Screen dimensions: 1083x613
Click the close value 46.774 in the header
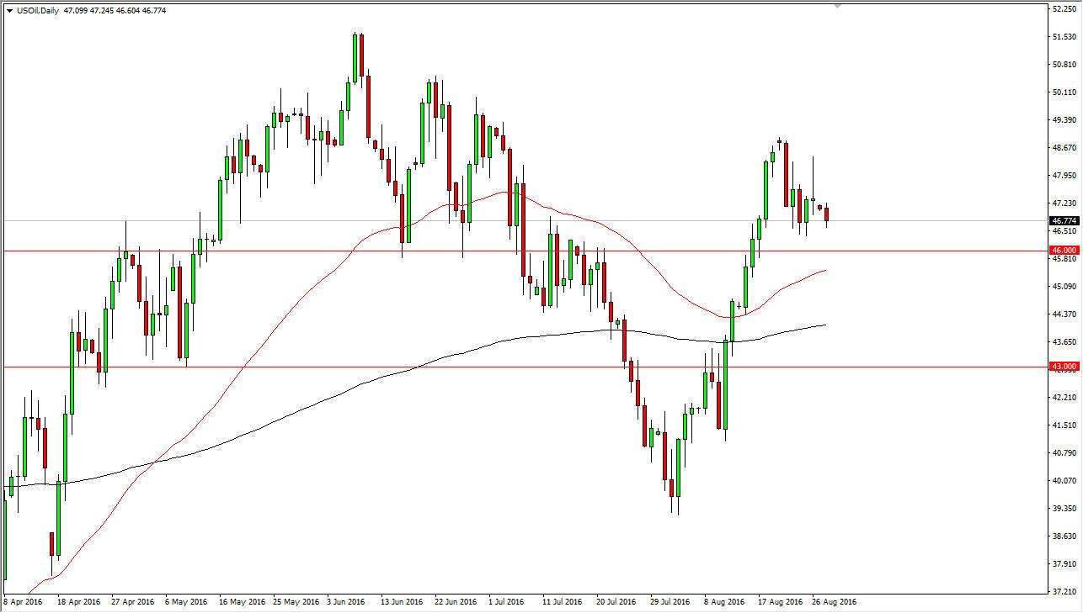(154, 11)
